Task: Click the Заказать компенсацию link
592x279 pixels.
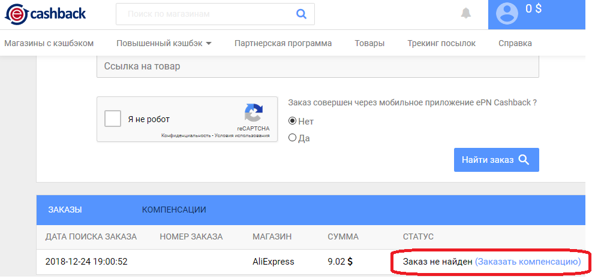Action: [x=528, y=262]
